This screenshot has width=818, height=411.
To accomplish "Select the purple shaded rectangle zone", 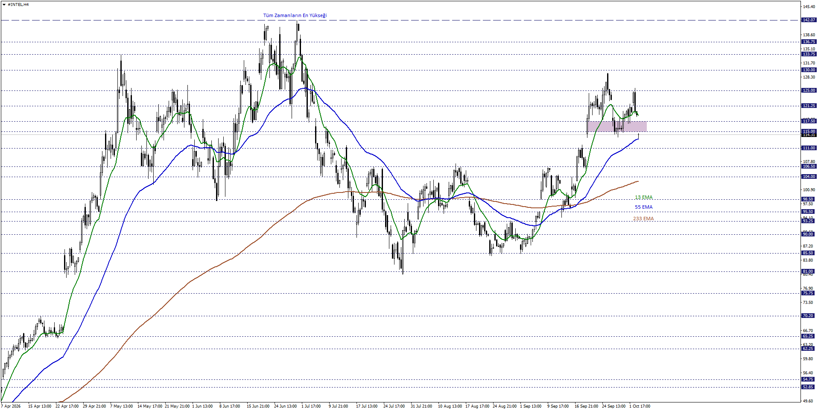I will 617,126.
